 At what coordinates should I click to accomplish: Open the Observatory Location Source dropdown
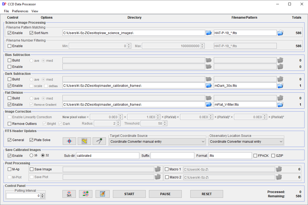pyautogui.click(x=246, y=142)
